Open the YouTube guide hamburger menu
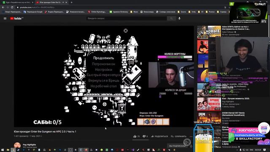 5,19
